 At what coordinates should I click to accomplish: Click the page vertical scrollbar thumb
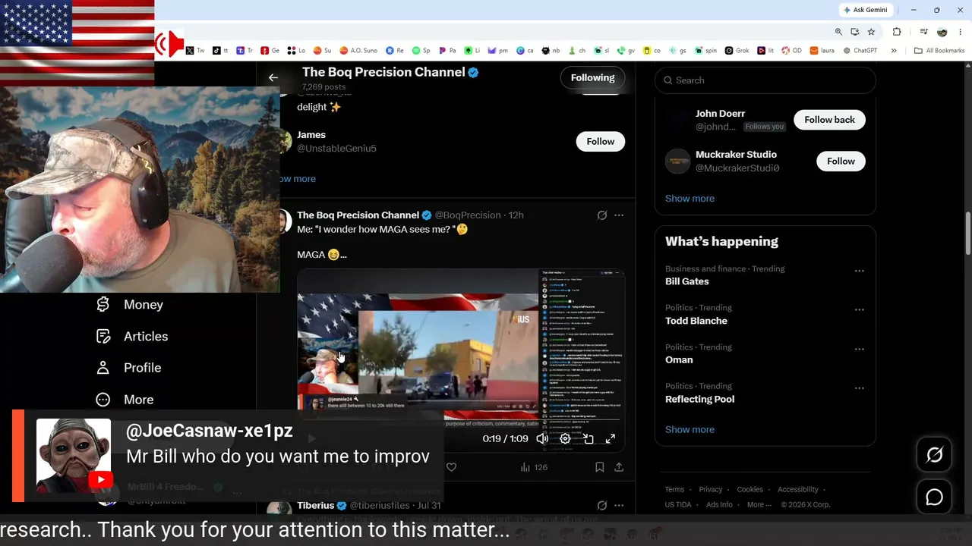[968, 232]
